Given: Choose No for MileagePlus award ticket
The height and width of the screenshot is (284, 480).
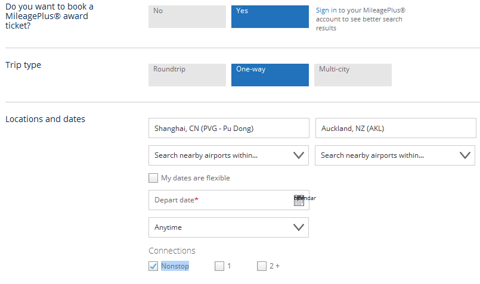Looking at the screenshot, I should tap(187, 17).
